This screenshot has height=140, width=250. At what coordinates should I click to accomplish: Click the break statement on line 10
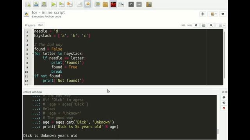click(57, 72)
